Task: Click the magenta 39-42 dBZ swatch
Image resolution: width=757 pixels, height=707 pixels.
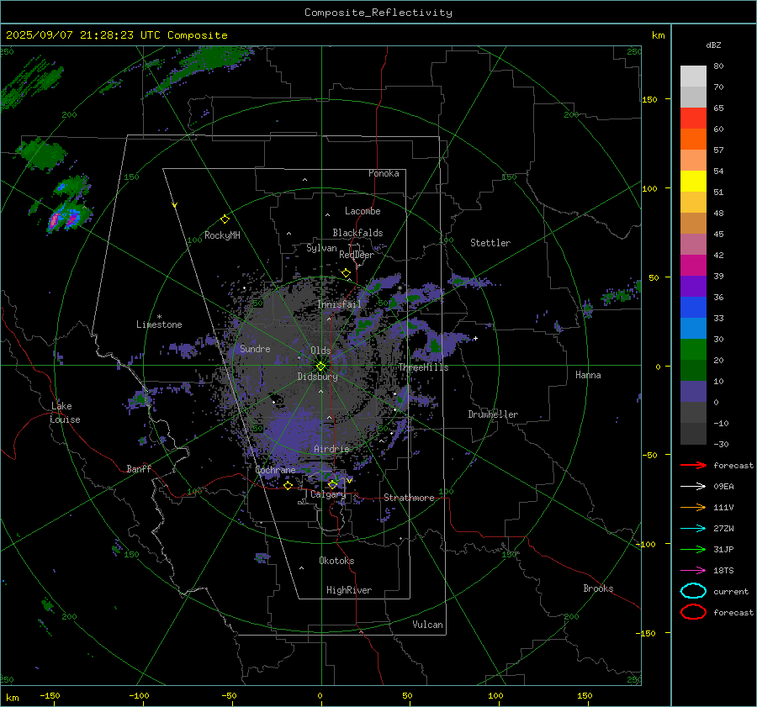Action: (x=693, y=266)
